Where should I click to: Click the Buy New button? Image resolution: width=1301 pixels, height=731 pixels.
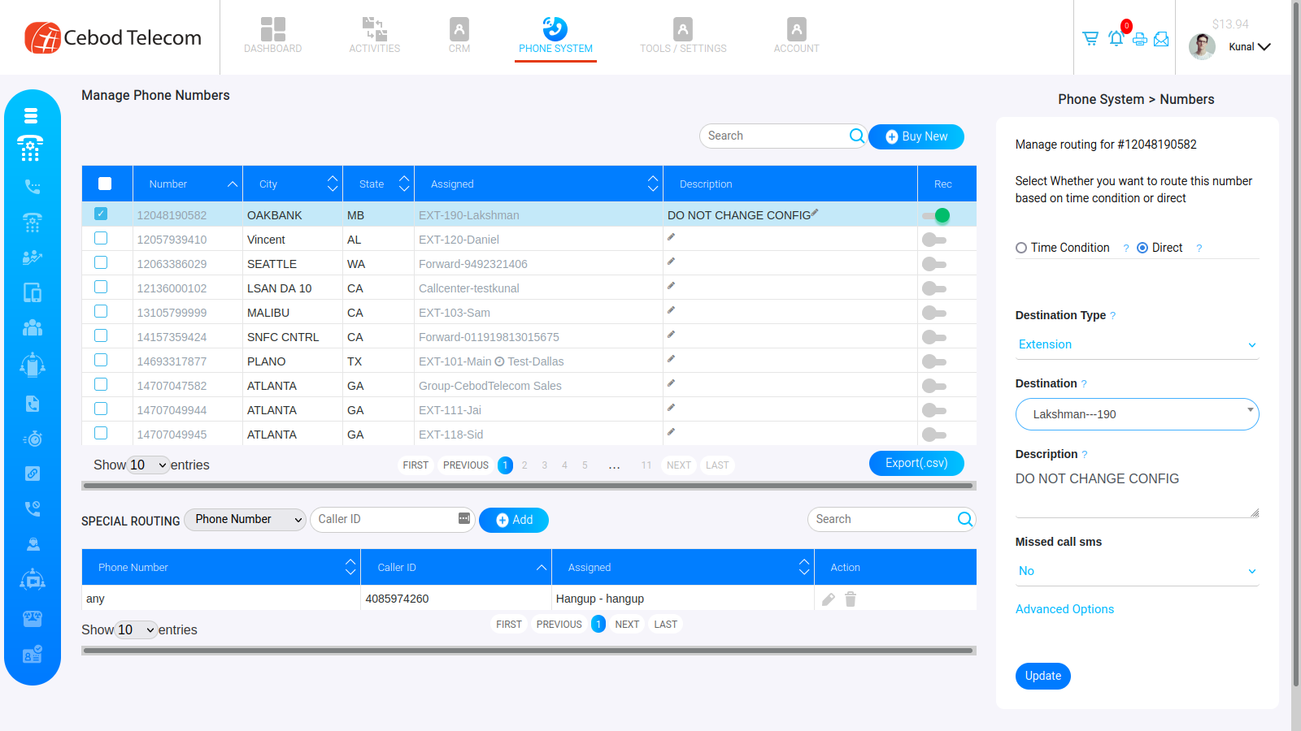(x=916, y=136)
